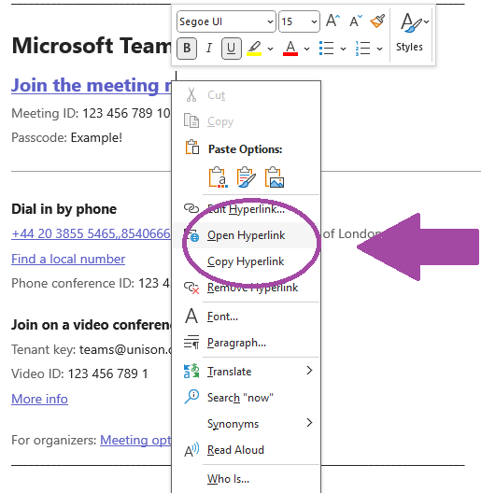Open highlight color dropdown arrow
Viewport: 481px width, 493px height.
(270, 49)
